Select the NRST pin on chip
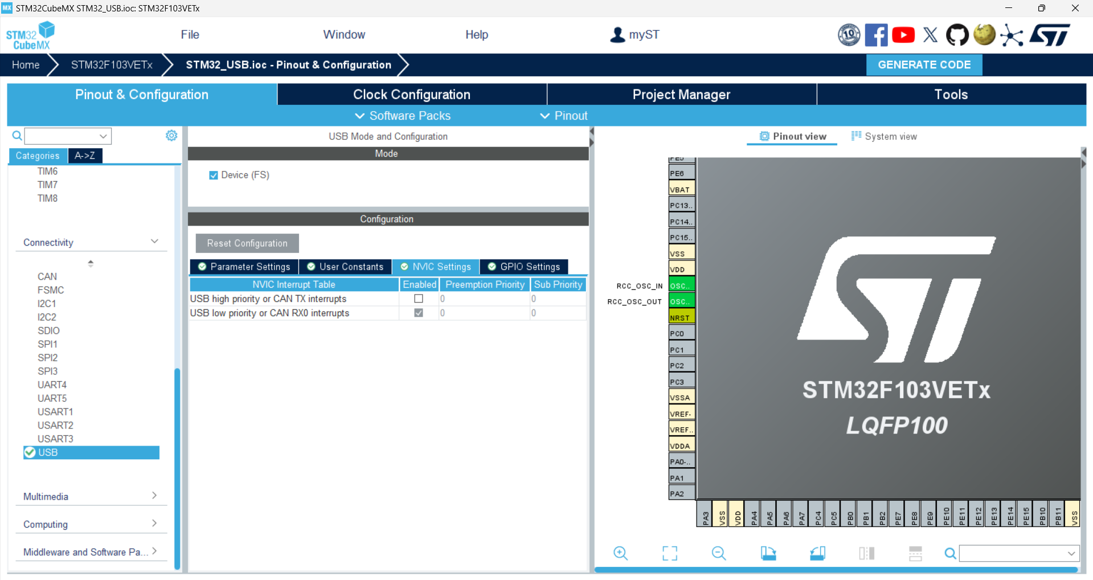Image resolution: width=1093 pixels, height=580 pixels. pos(681,317)
